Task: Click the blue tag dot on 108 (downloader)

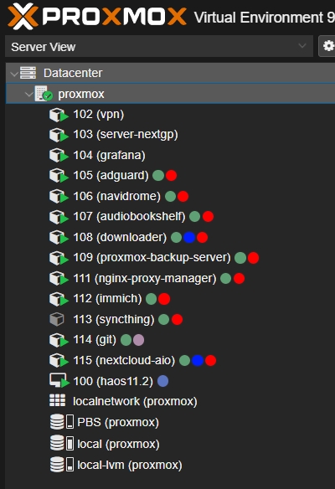Action: pos(189,237)
